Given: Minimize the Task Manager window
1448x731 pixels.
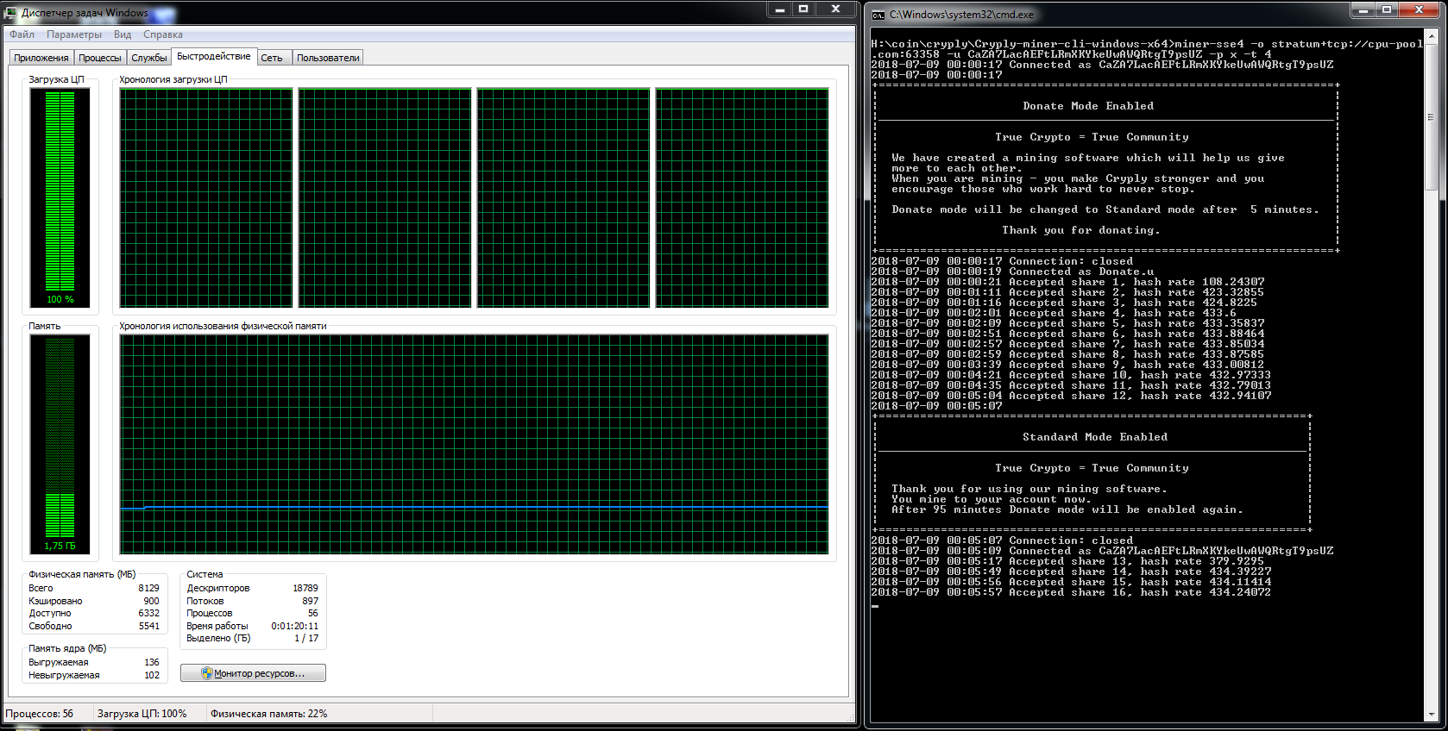Looking at the screenshot, I should [779, 9].
